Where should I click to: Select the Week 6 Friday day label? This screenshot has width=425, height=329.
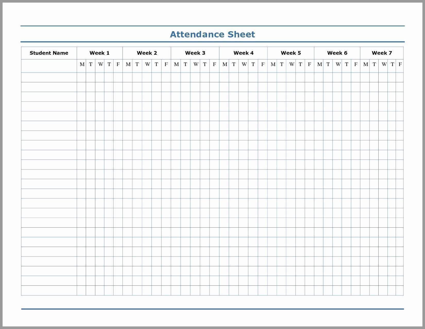click(x=355, y=65)
